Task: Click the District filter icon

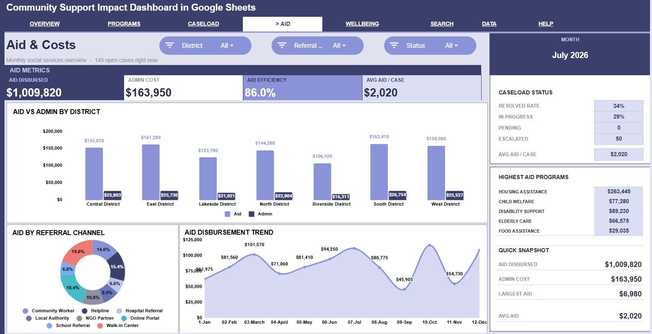Action: [x=170, y=45]
